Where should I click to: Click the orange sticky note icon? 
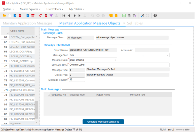pyautogui.click(x=111, y=16)
